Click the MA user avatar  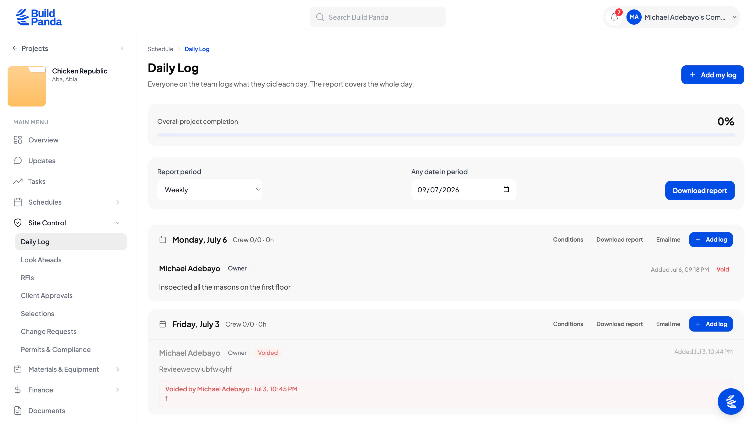(x=634, y=17)
